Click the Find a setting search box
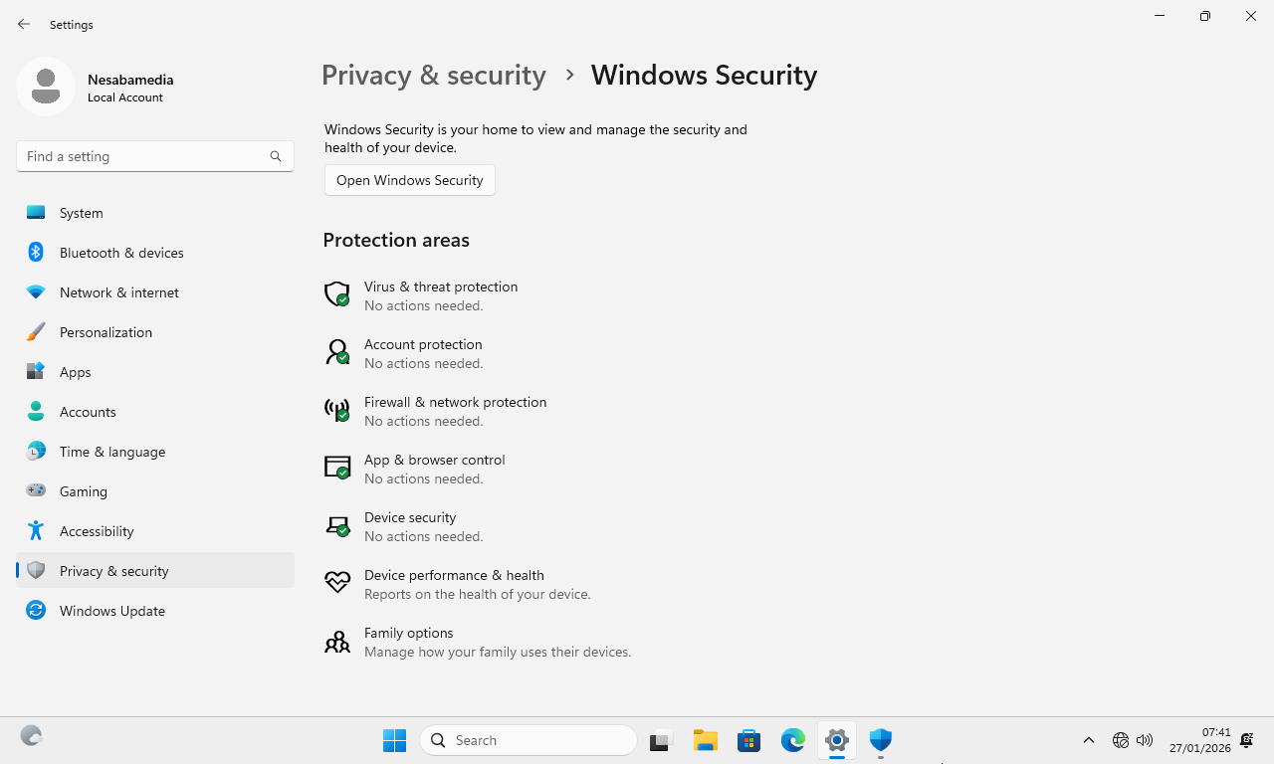The image size is (1274, 764). [144, 156]
